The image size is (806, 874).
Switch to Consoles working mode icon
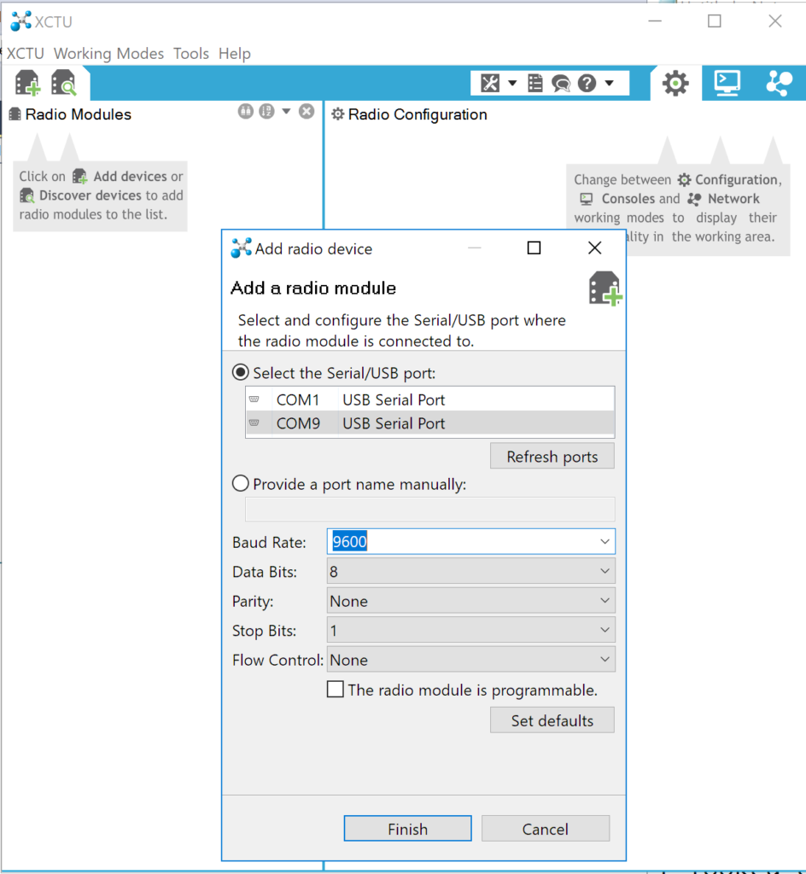pos(727,83)
